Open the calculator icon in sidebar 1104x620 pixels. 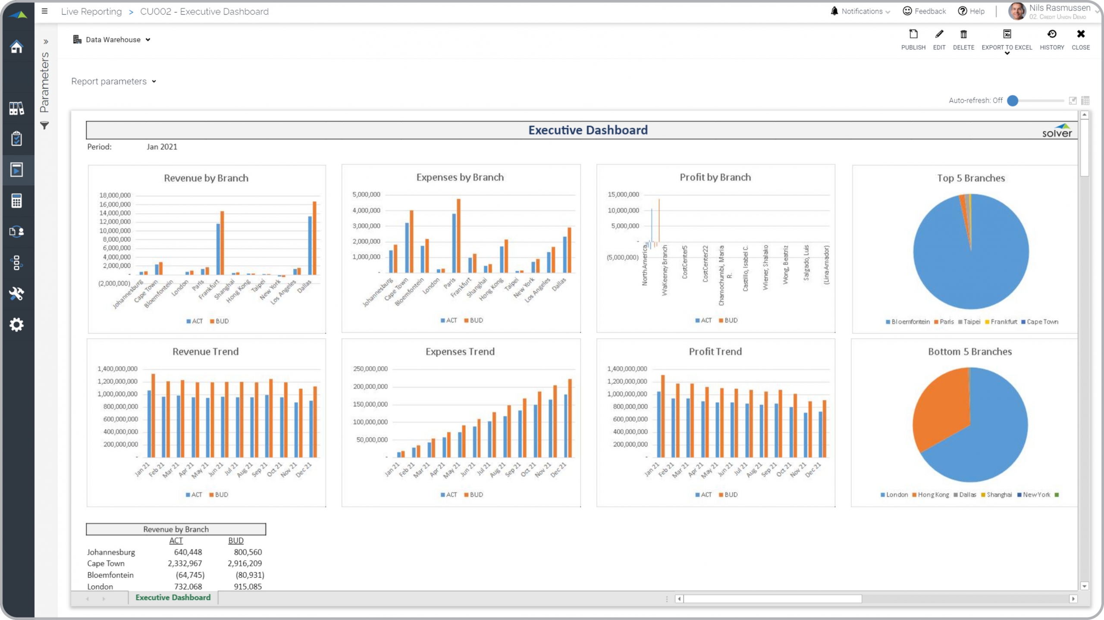pos(16,200)
